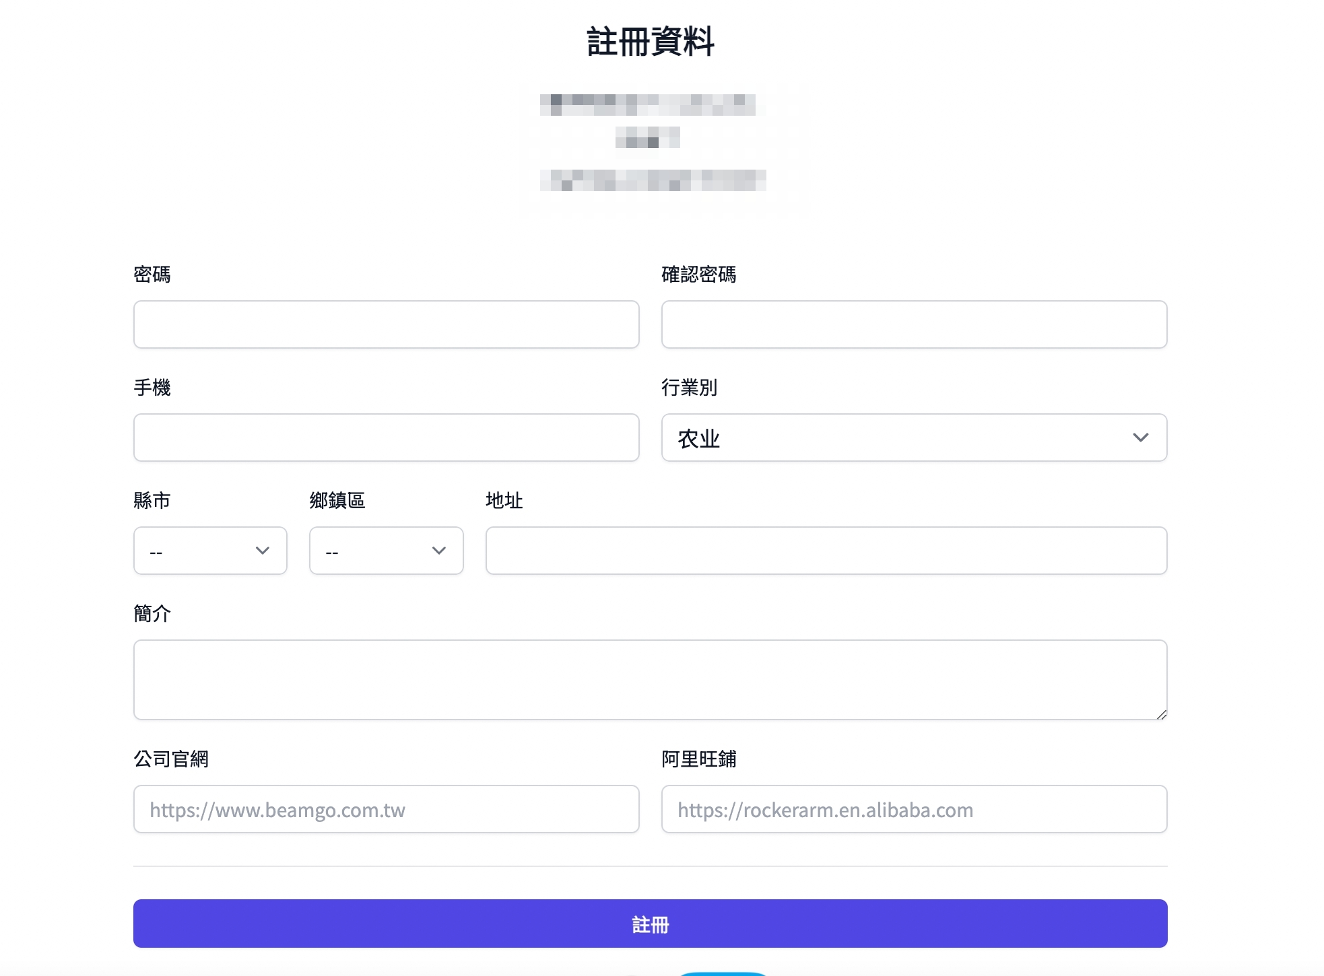Open the 行業別 industry dropdown
This screenshot has width=1324, height=976.
click(x=914, y=438)
